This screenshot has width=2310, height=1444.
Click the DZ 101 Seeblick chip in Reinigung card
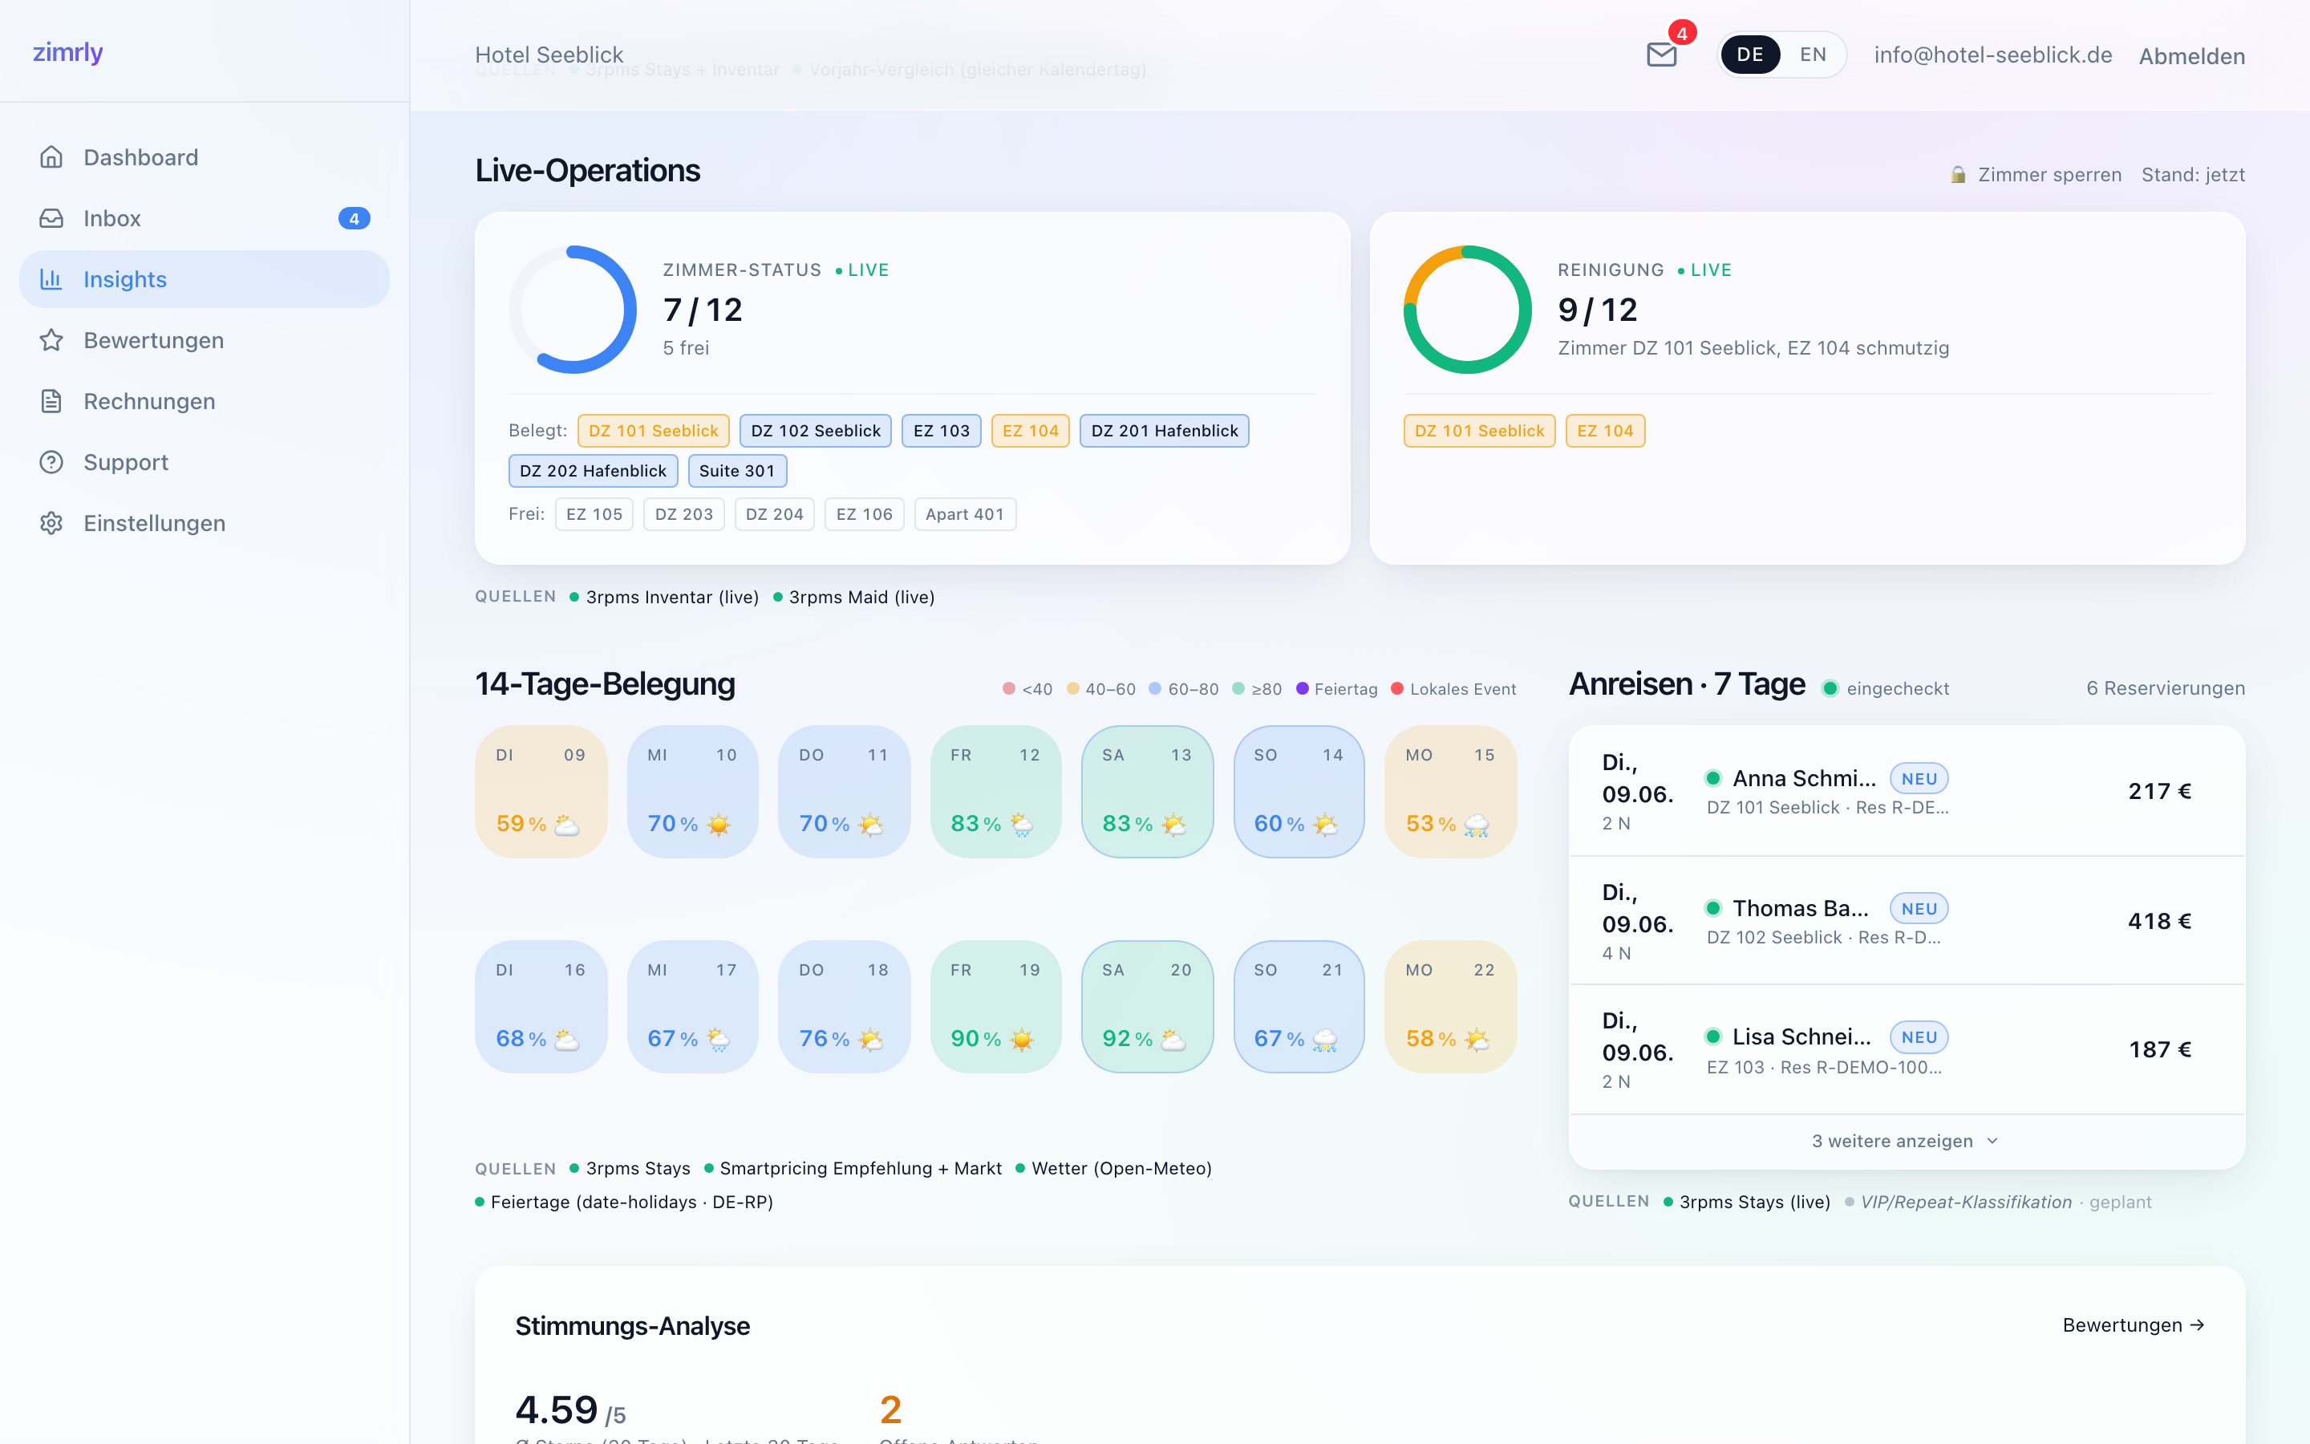click(x=1480, y=431)
